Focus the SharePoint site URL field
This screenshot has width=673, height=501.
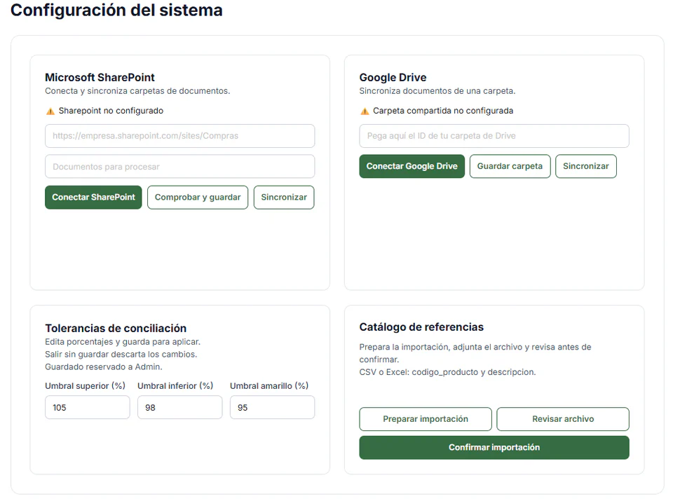(x=180, y=136)
